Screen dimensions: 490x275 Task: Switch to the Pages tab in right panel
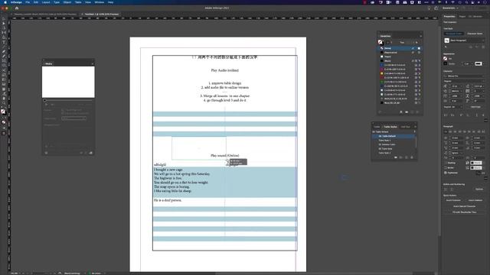[x=462, y=17]
